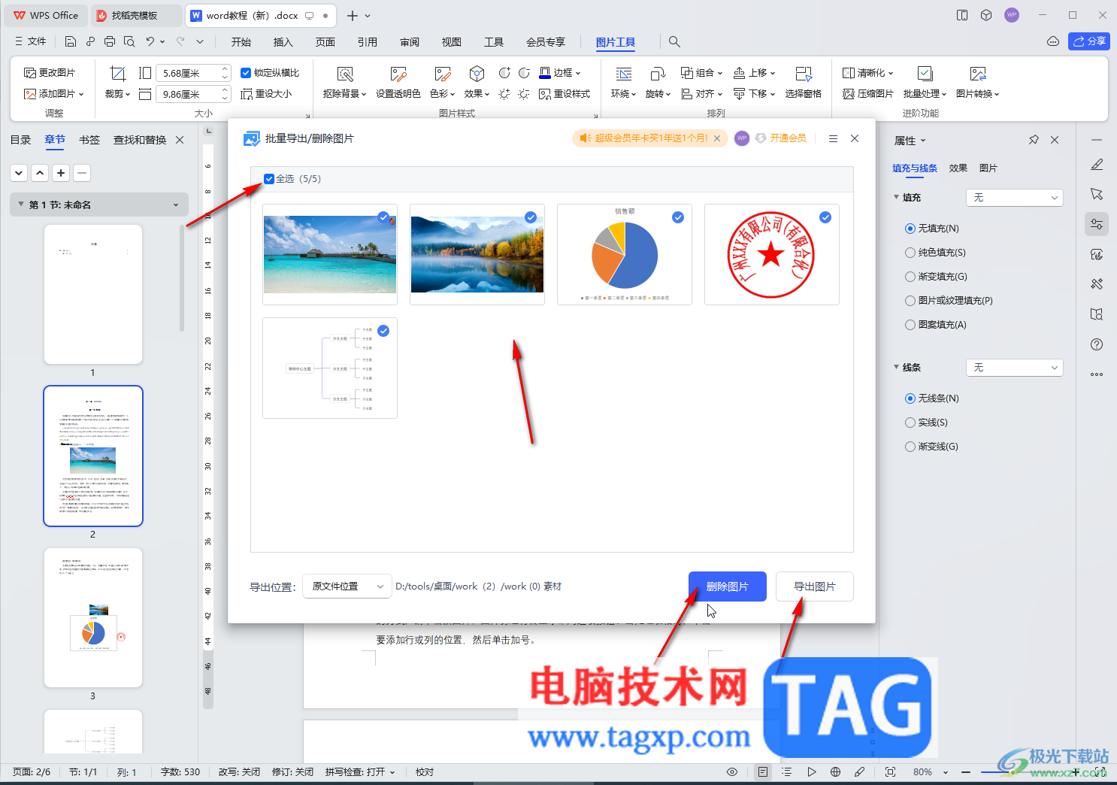Viewport: 1117px width, 785px height.
Task: Click 更改图片 change picture tool
Action: point(50,73)
